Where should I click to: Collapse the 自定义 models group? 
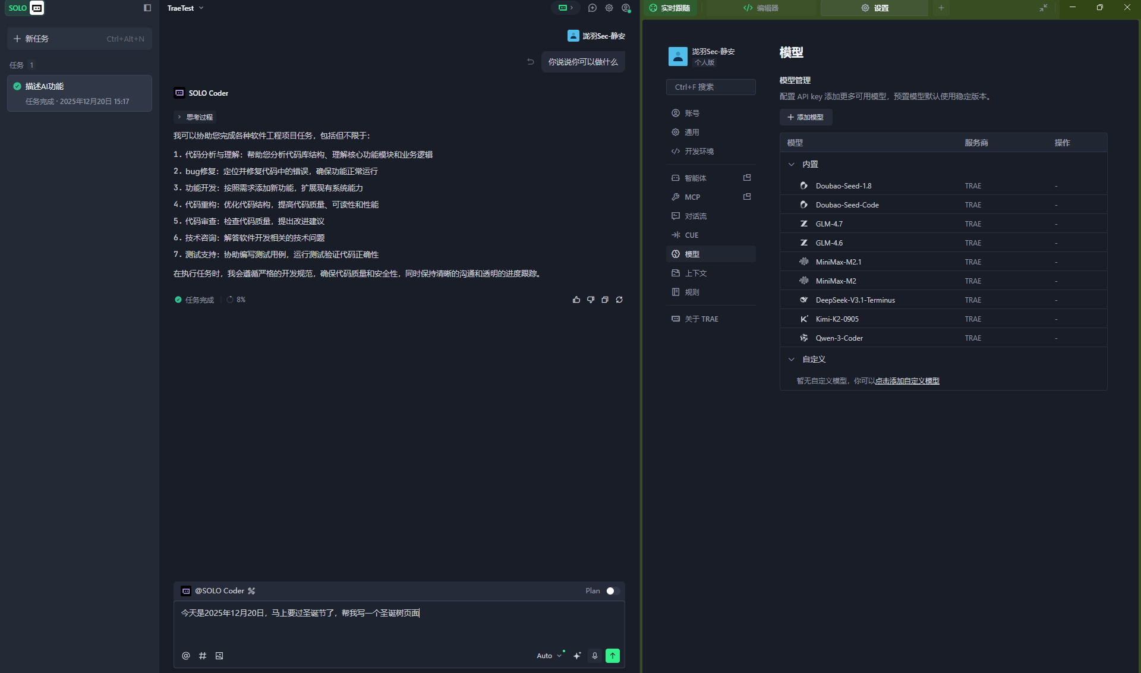(x=792, y=359)
